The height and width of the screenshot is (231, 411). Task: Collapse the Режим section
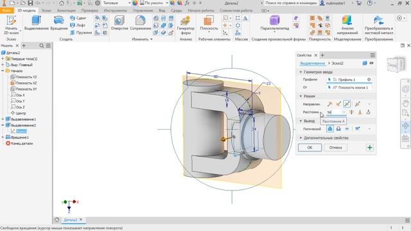(301, 96)
